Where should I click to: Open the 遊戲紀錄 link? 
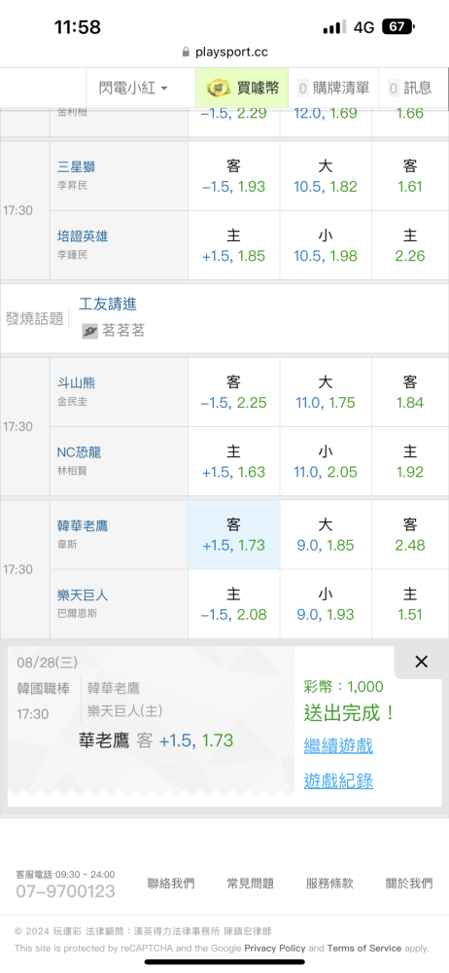click(338, 780)
